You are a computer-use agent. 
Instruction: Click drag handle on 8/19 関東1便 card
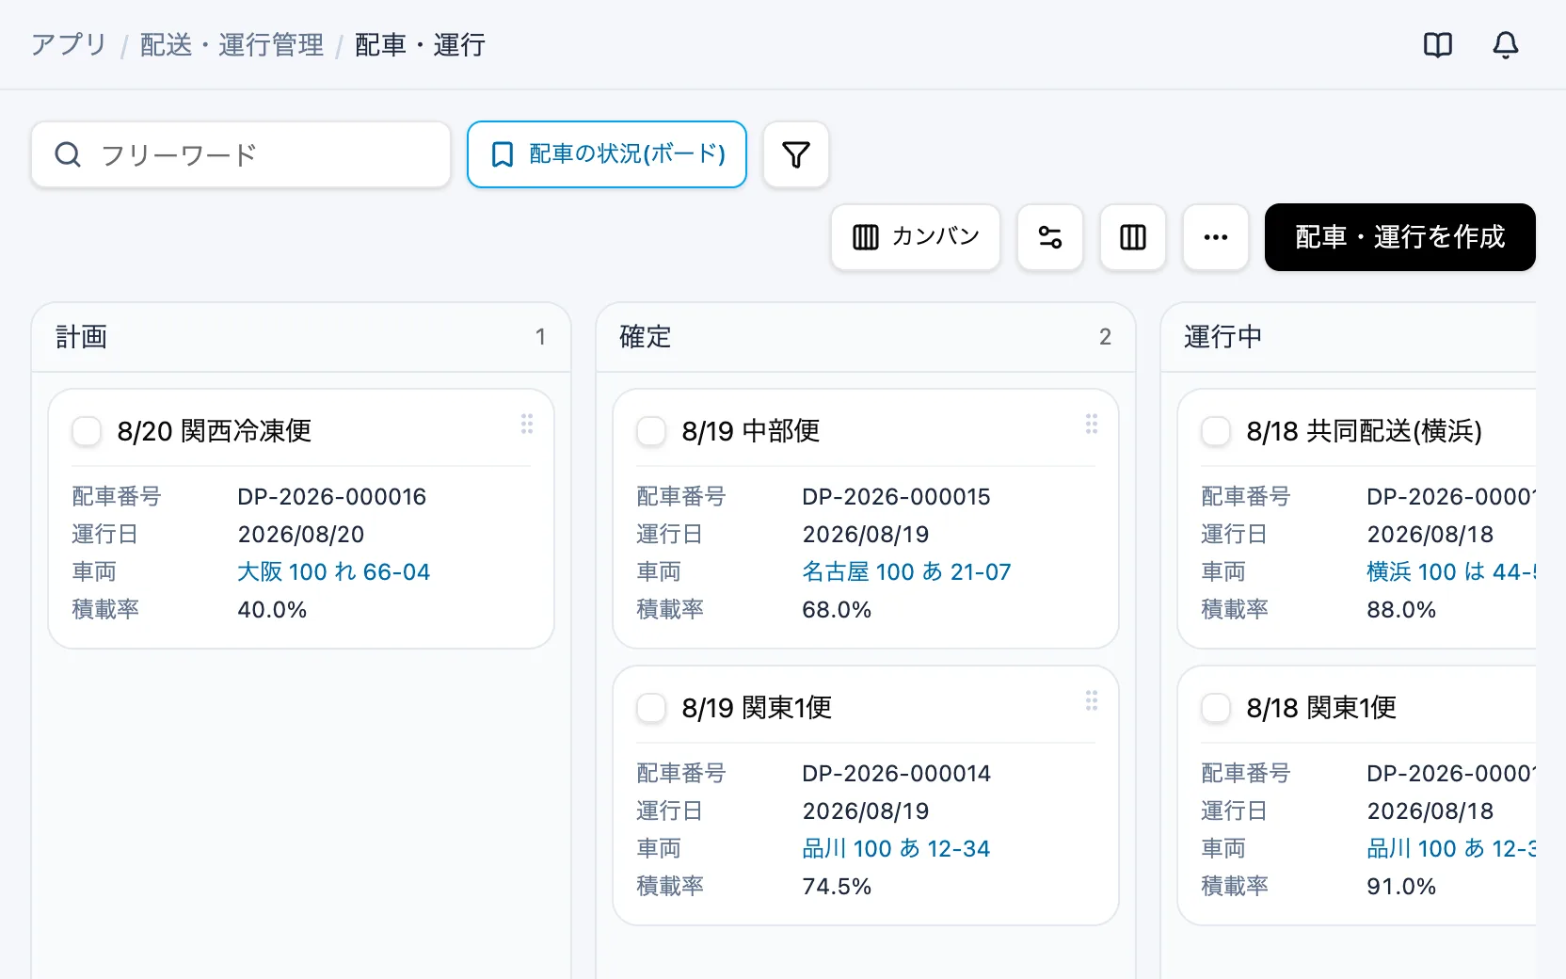(1092, 700)
